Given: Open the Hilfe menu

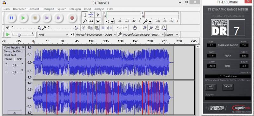Looking at the screenshot, I should (x=110, y=9).
